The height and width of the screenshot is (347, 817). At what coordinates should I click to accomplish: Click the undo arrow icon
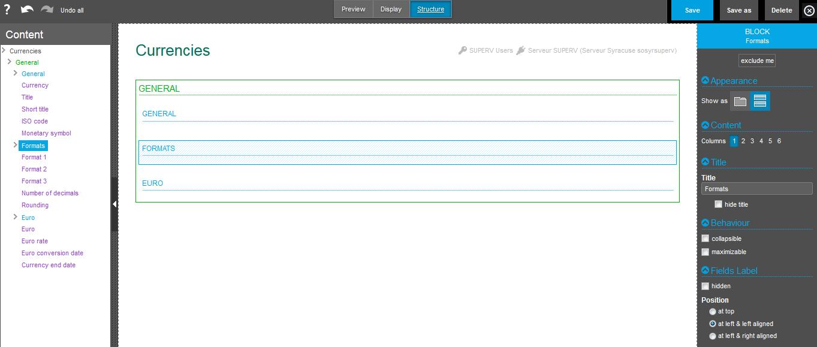tap(27, 10)
